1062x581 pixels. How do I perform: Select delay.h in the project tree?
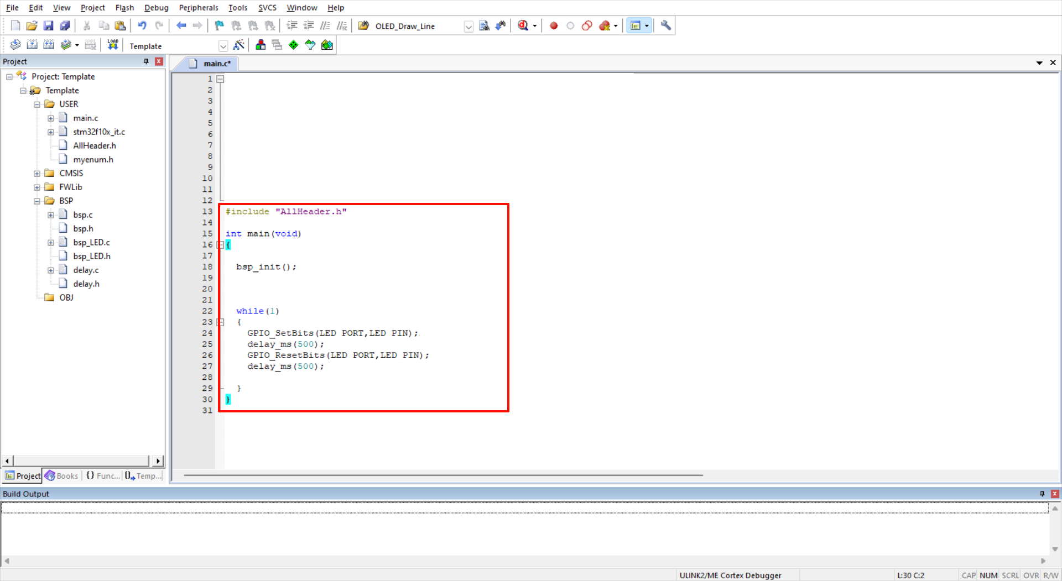click(86, 284)
